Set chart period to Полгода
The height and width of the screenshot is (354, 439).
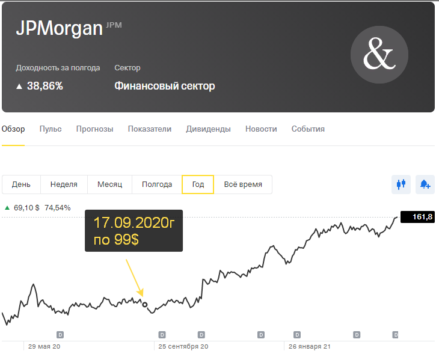click(x=157, y=185)
